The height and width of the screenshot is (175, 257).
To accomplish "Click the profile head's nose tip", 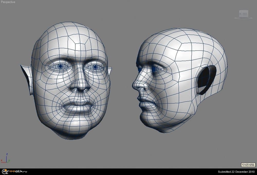I will coord(134,86).
